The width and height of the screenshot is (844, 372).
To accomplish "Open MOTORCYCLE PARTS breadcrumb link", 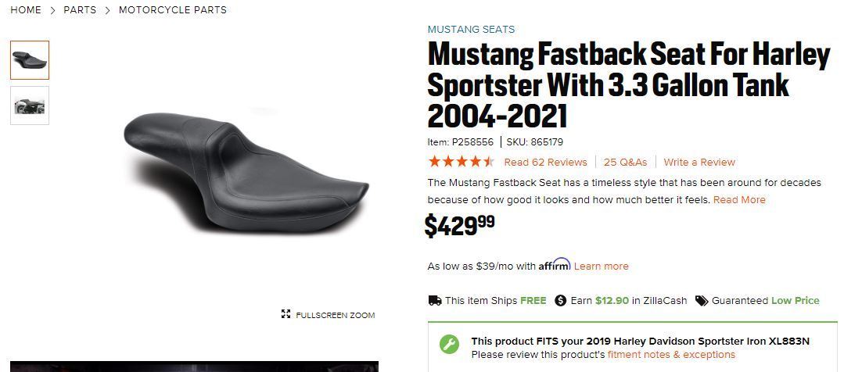I will pyautogui.click(x=173, y=10).
